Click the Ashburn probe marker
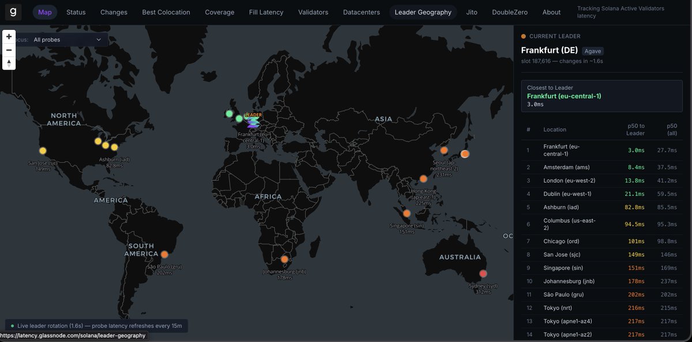The width and height of the screenshot is (692, 342). [114, 147]
